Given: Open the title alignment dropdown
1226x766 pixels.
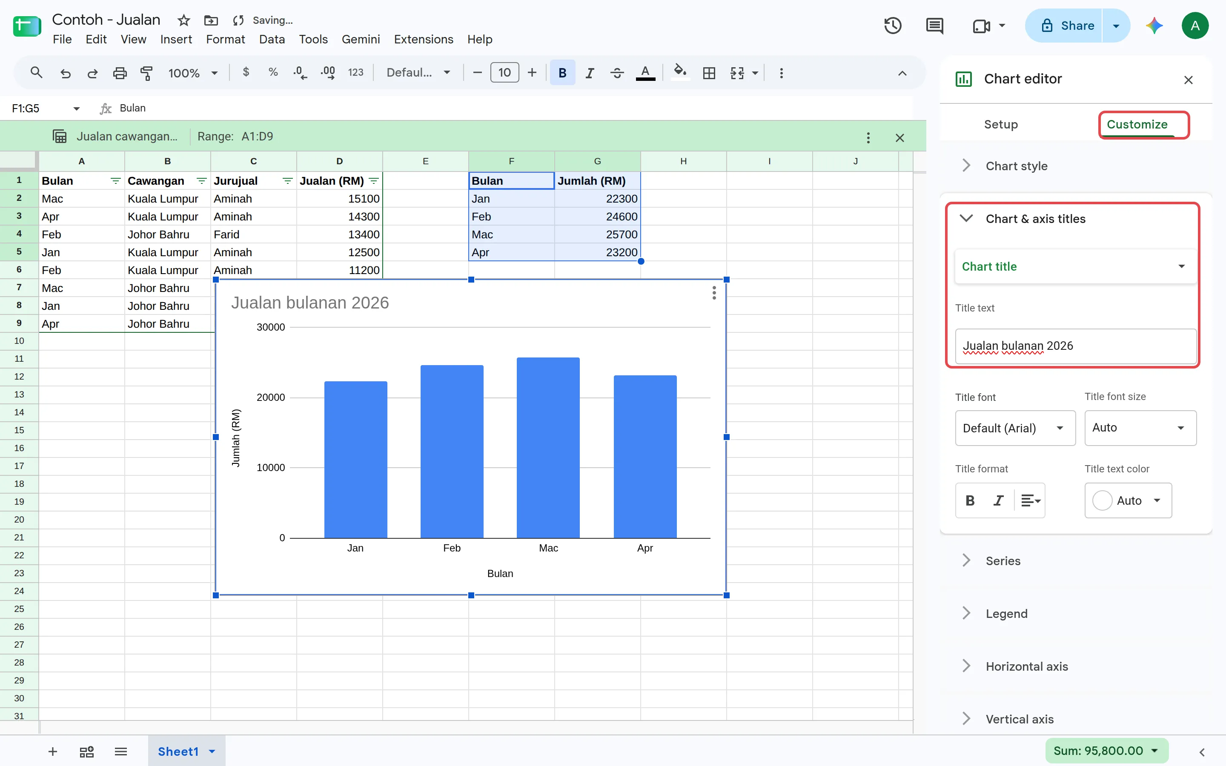Looking at the screenshot, I should [x=1031, y=500].
